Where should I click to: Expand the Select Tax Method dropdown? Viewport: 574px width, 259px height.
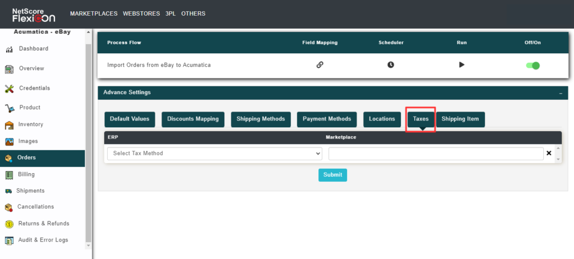click(214, 153)
